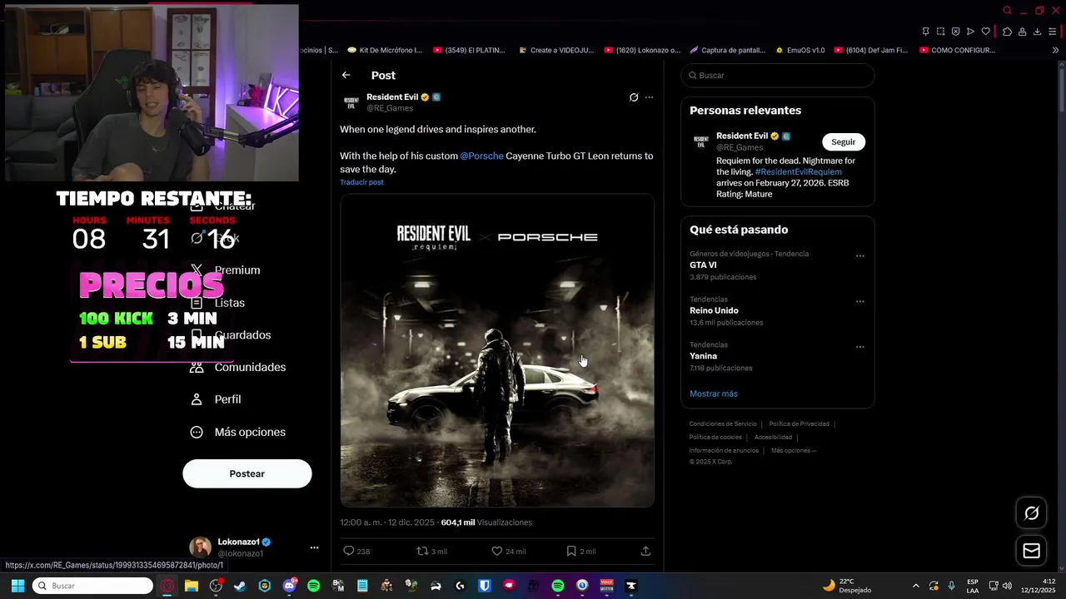
Task: Open the Resident Evil post avatar
Action: coord(351,102)
